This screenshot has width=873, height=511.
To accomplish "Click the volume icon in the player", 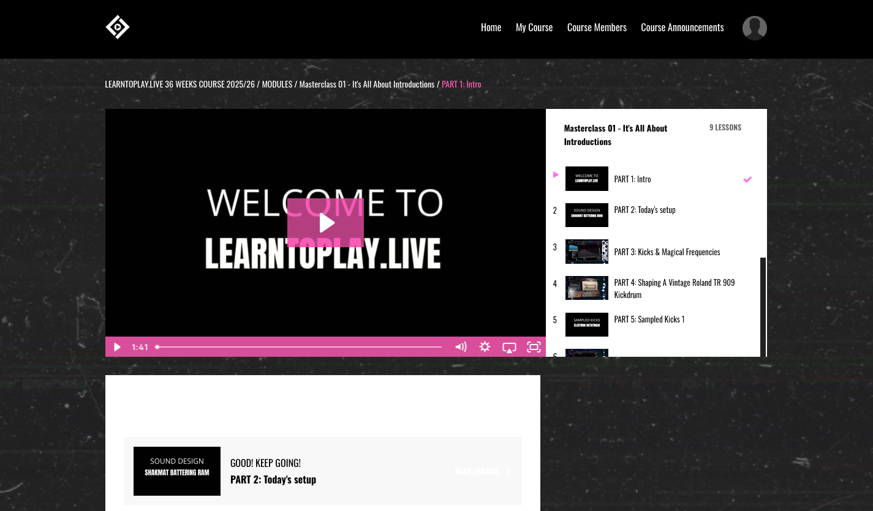I will pyautogui.click(x=461, y=347).
